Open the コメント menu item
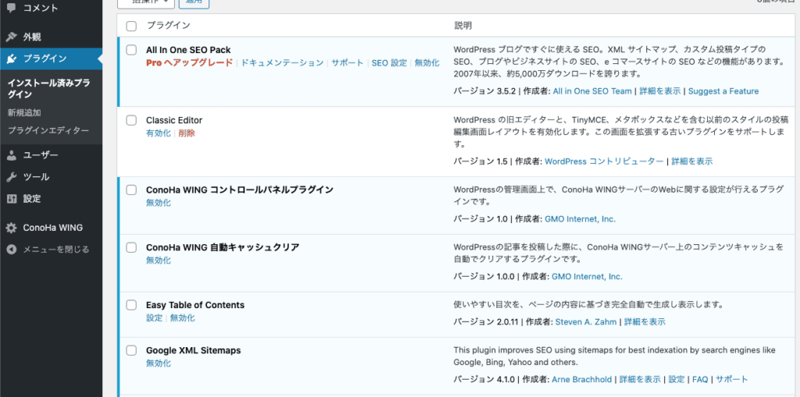 click(x=41, y=9)
